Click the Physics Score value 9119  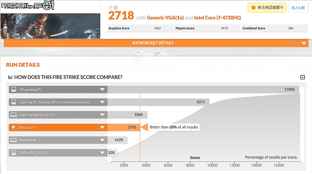(x=224, y=28)
